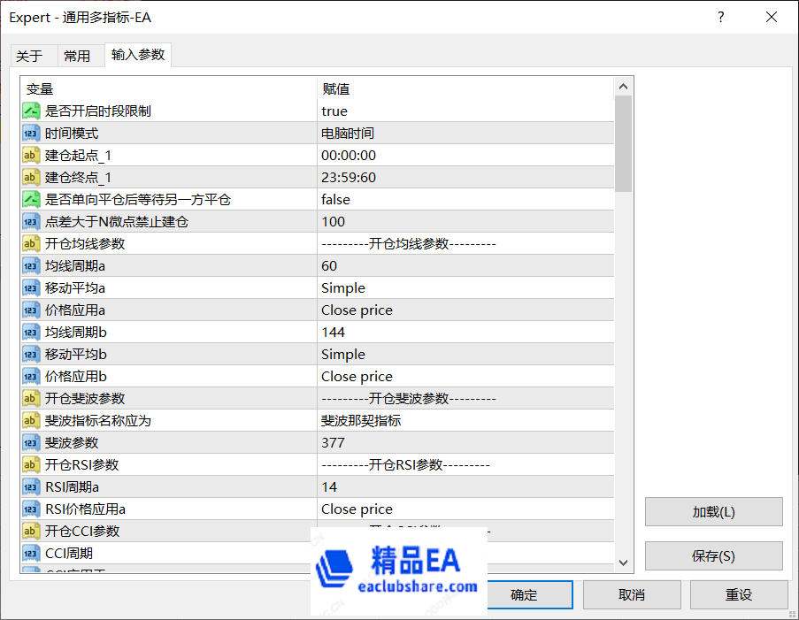The height and width of the screenshot is (620, 799).
Task: Open the 移动平均a Simple value dropdown
Action: click(x=343, y=287)
